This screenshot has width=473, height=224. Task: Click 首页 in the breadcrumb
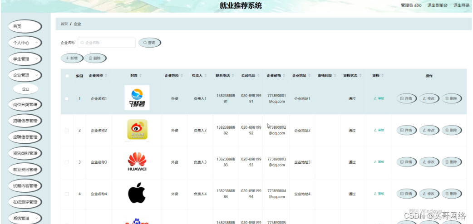coord(64,24)
